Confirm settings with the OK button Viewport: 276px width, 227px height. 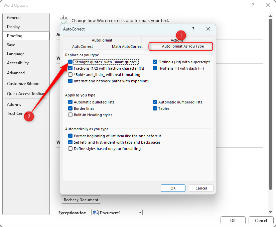pos(173,188)
